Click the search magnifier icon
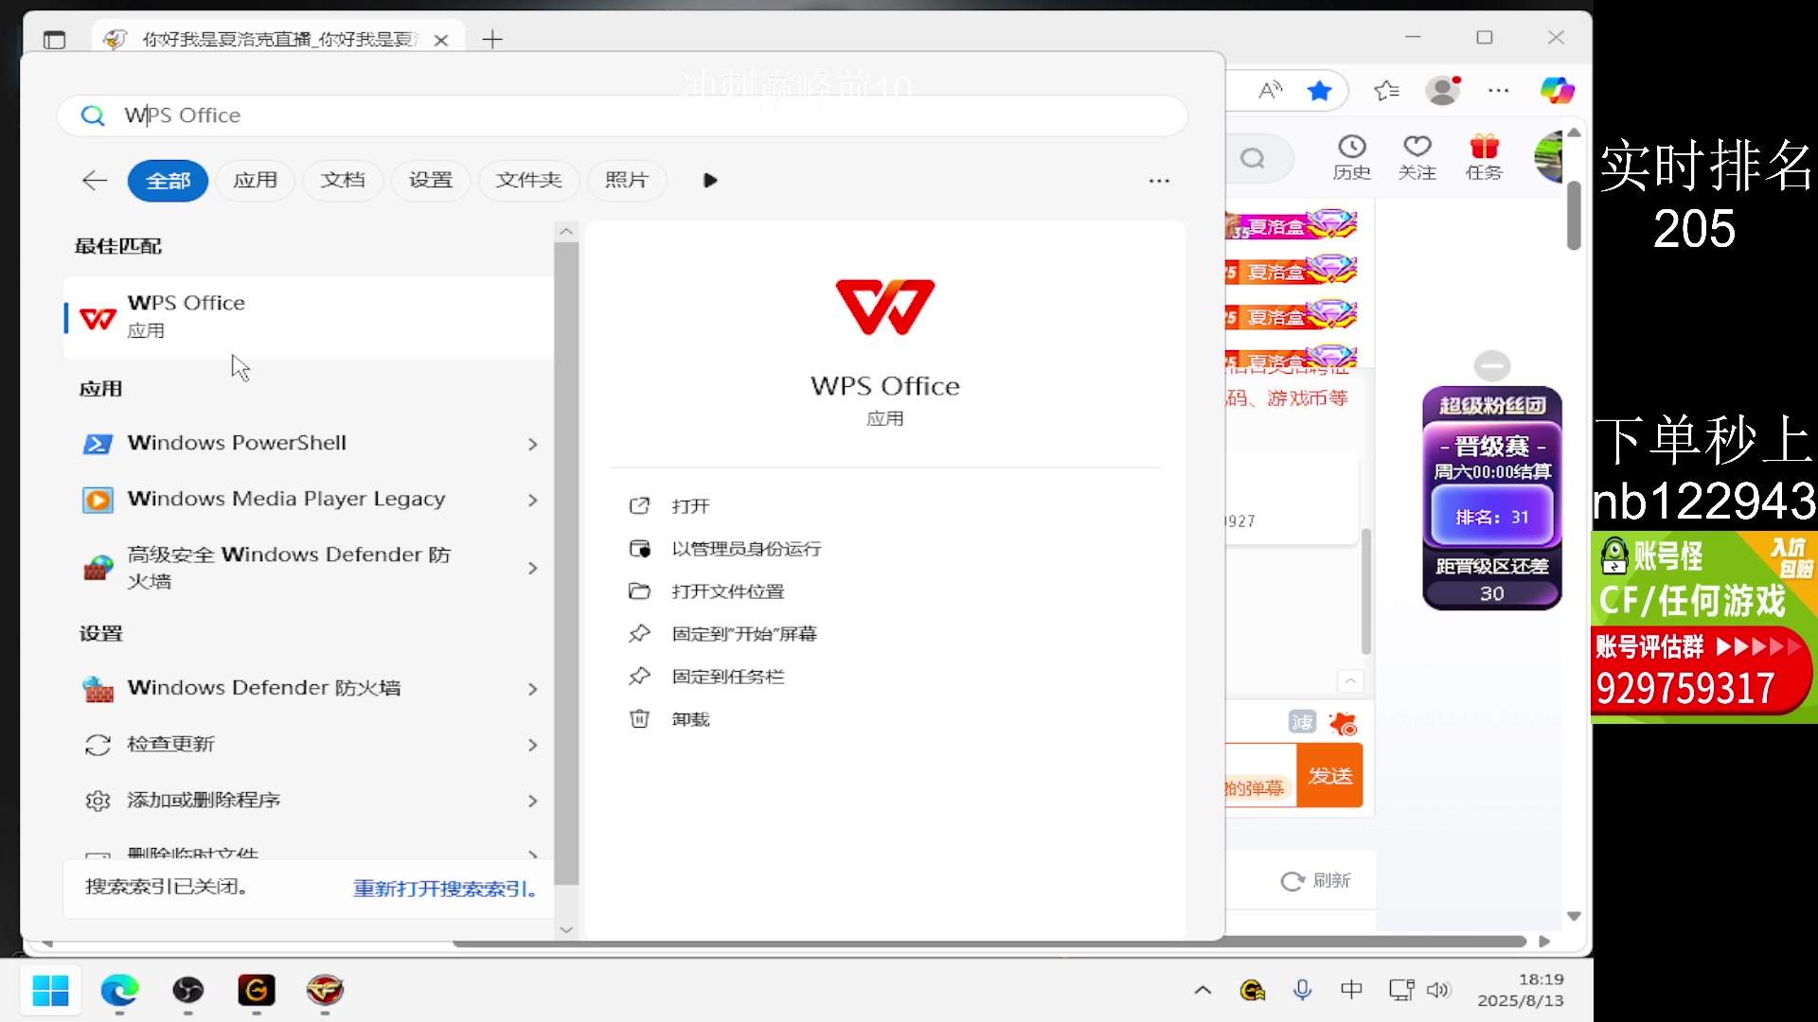The width and height of the screenshot is (1818, 1022). pos(93,115)
